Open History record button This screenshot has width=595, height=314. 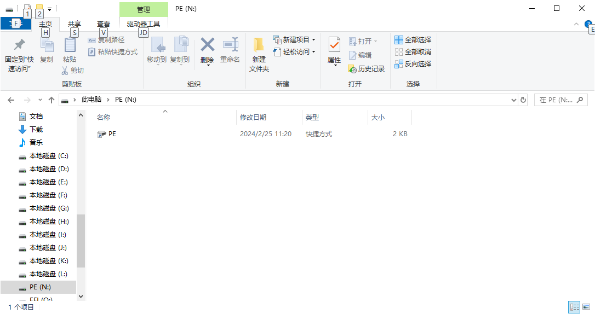pyautogui.click(x=366, y=69)
